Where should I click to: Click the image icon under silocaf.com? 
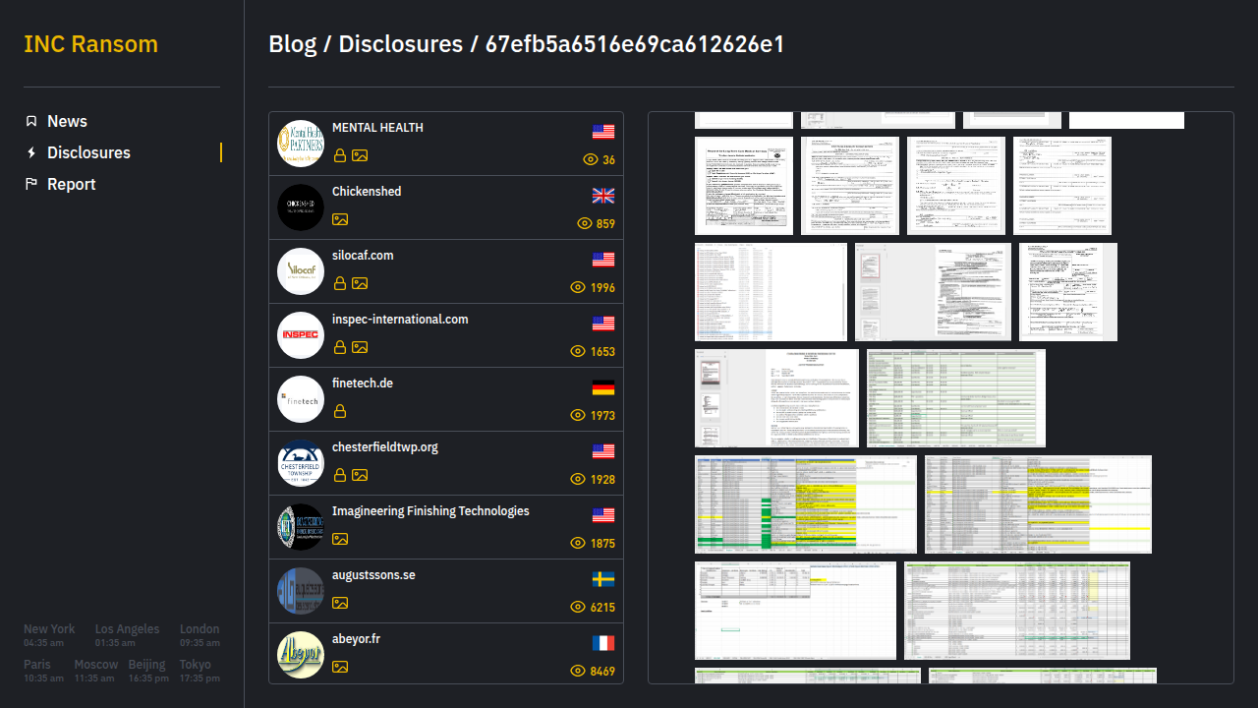(x=360, y=283)
